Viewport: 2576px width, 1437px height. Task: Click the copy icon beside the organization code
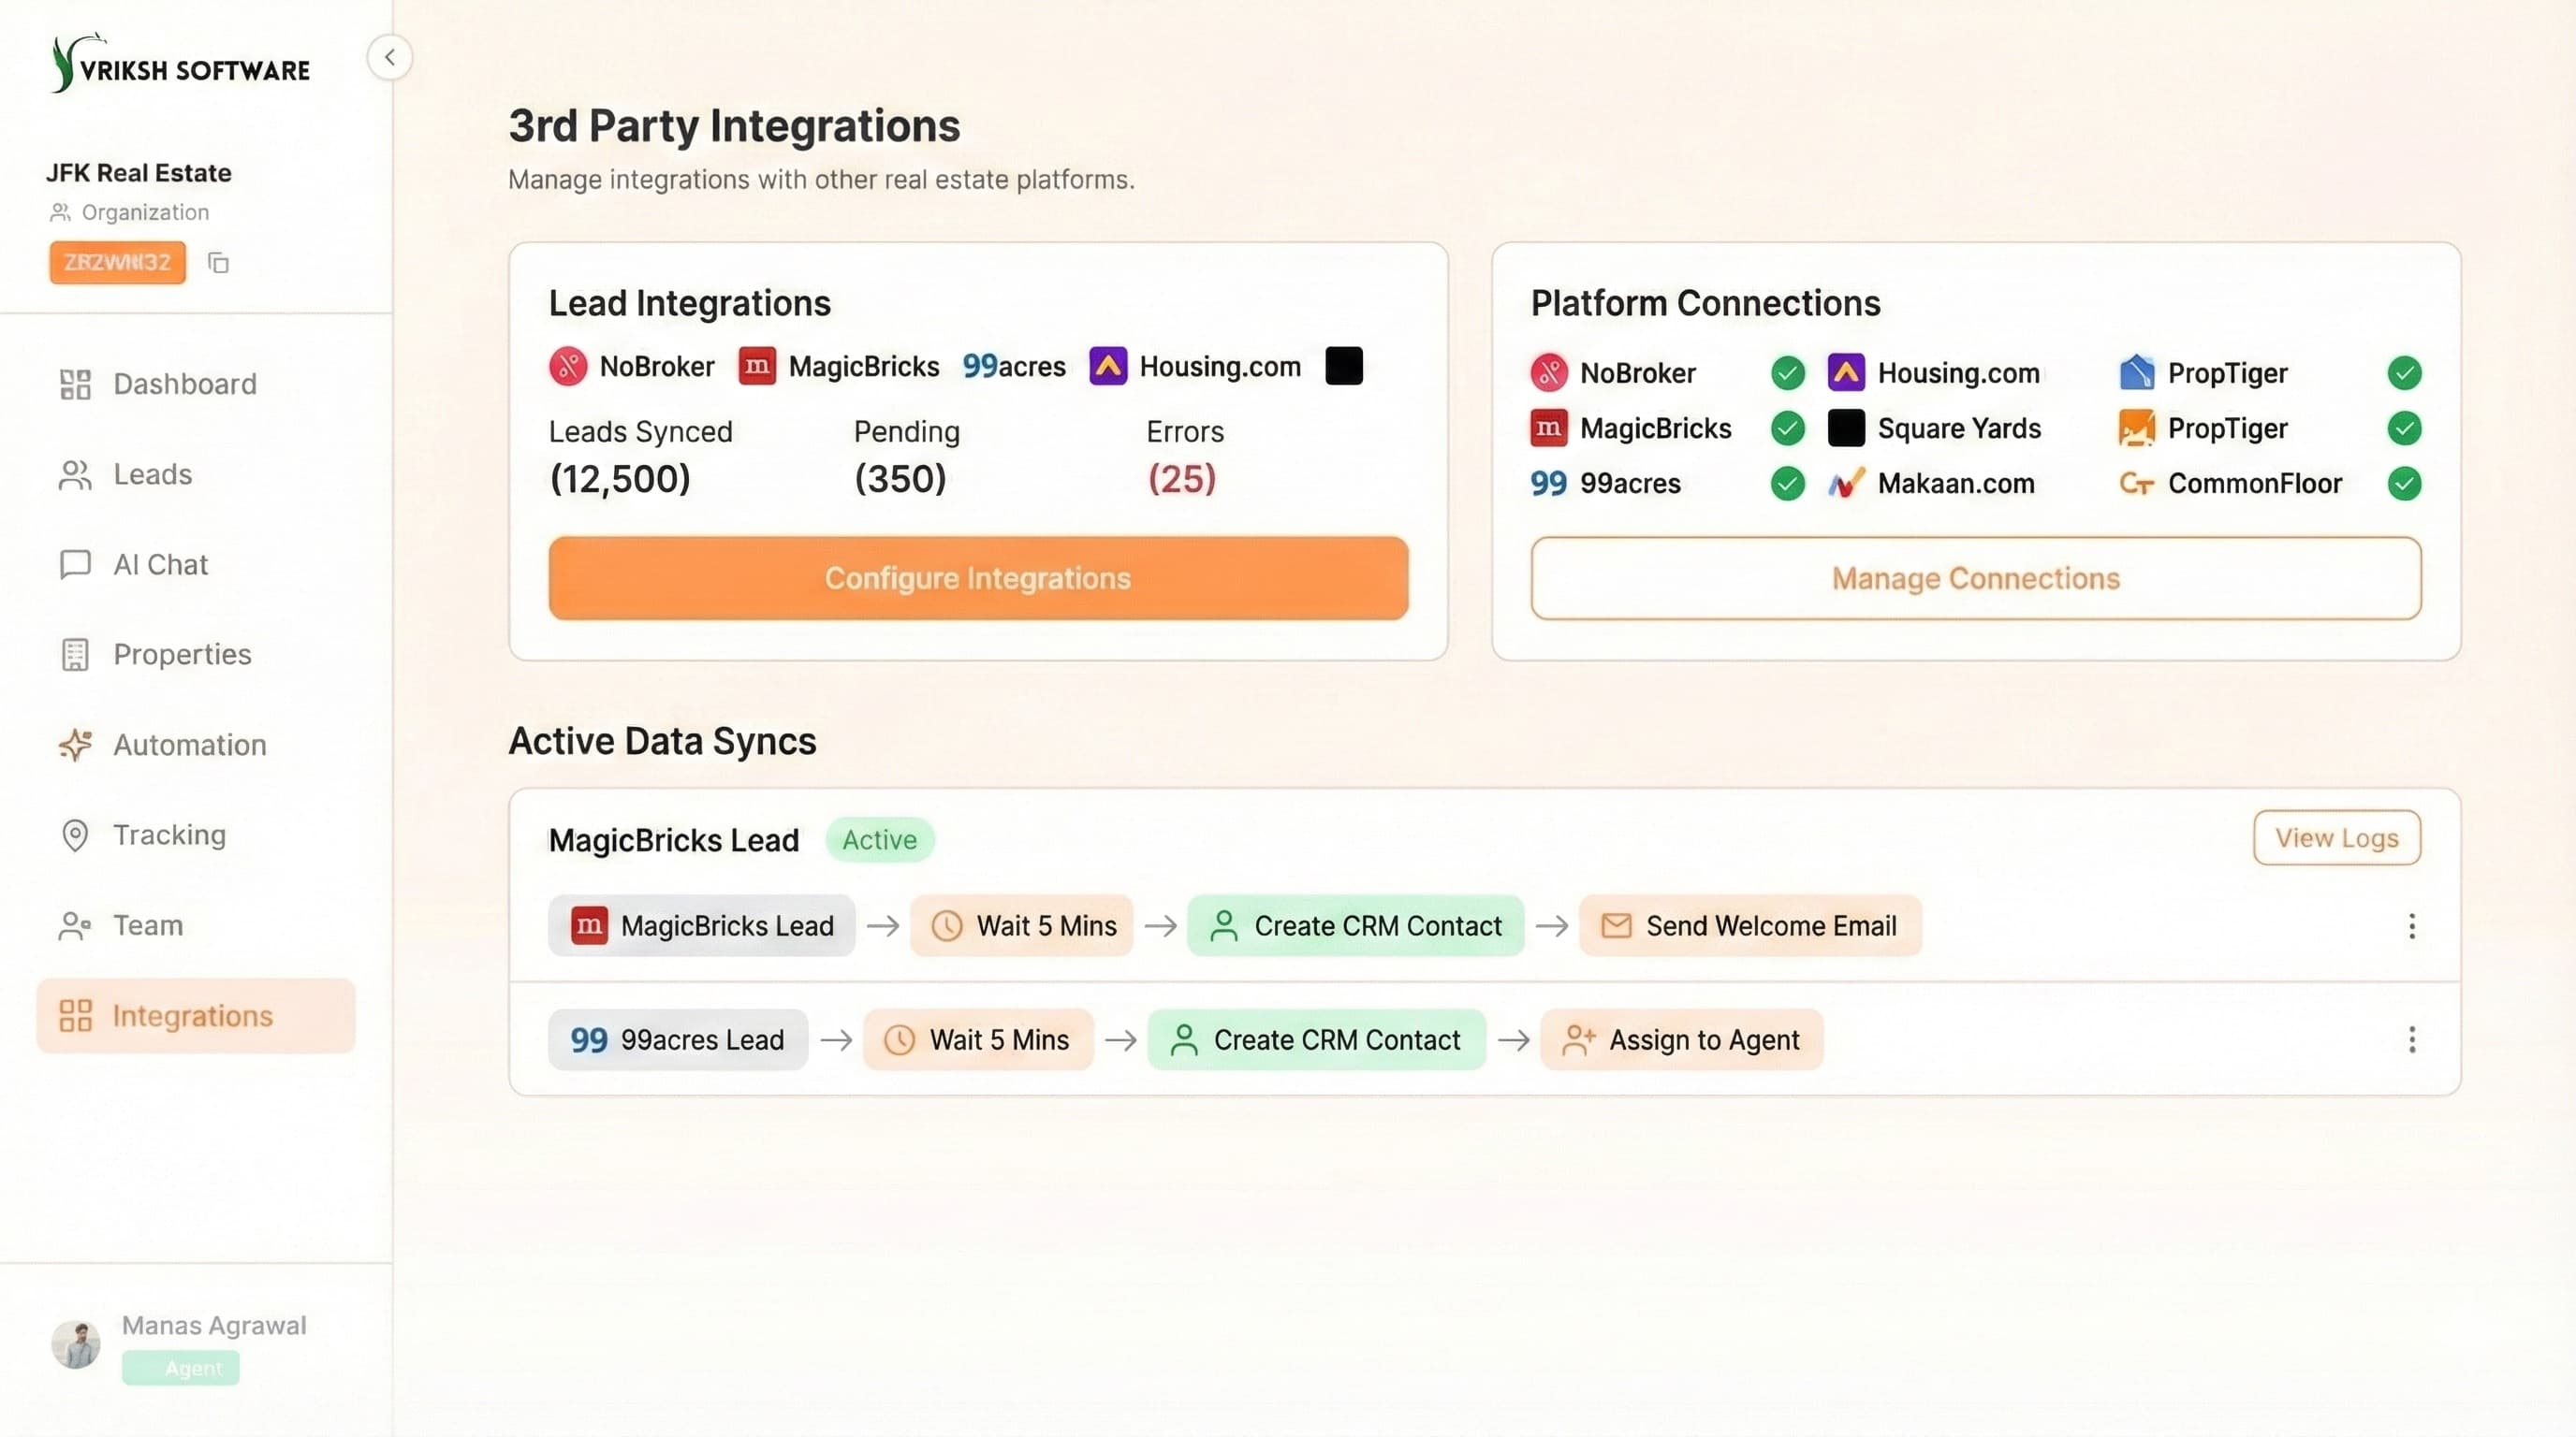coord(219,263)
